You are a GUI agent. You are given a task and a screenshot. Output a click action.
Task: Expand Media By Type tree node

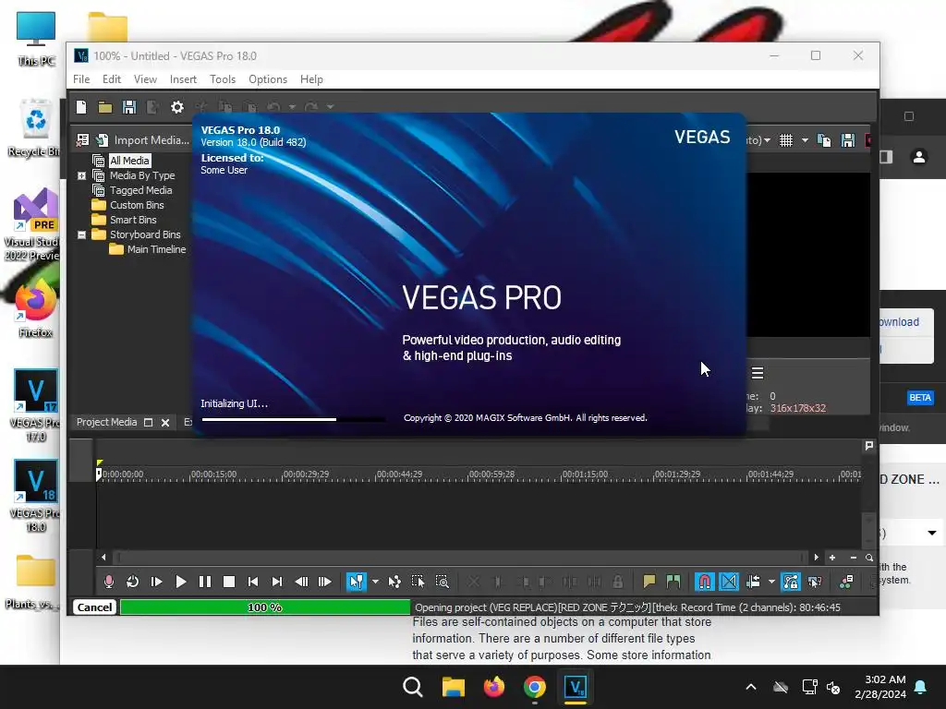tap(81, 176)
